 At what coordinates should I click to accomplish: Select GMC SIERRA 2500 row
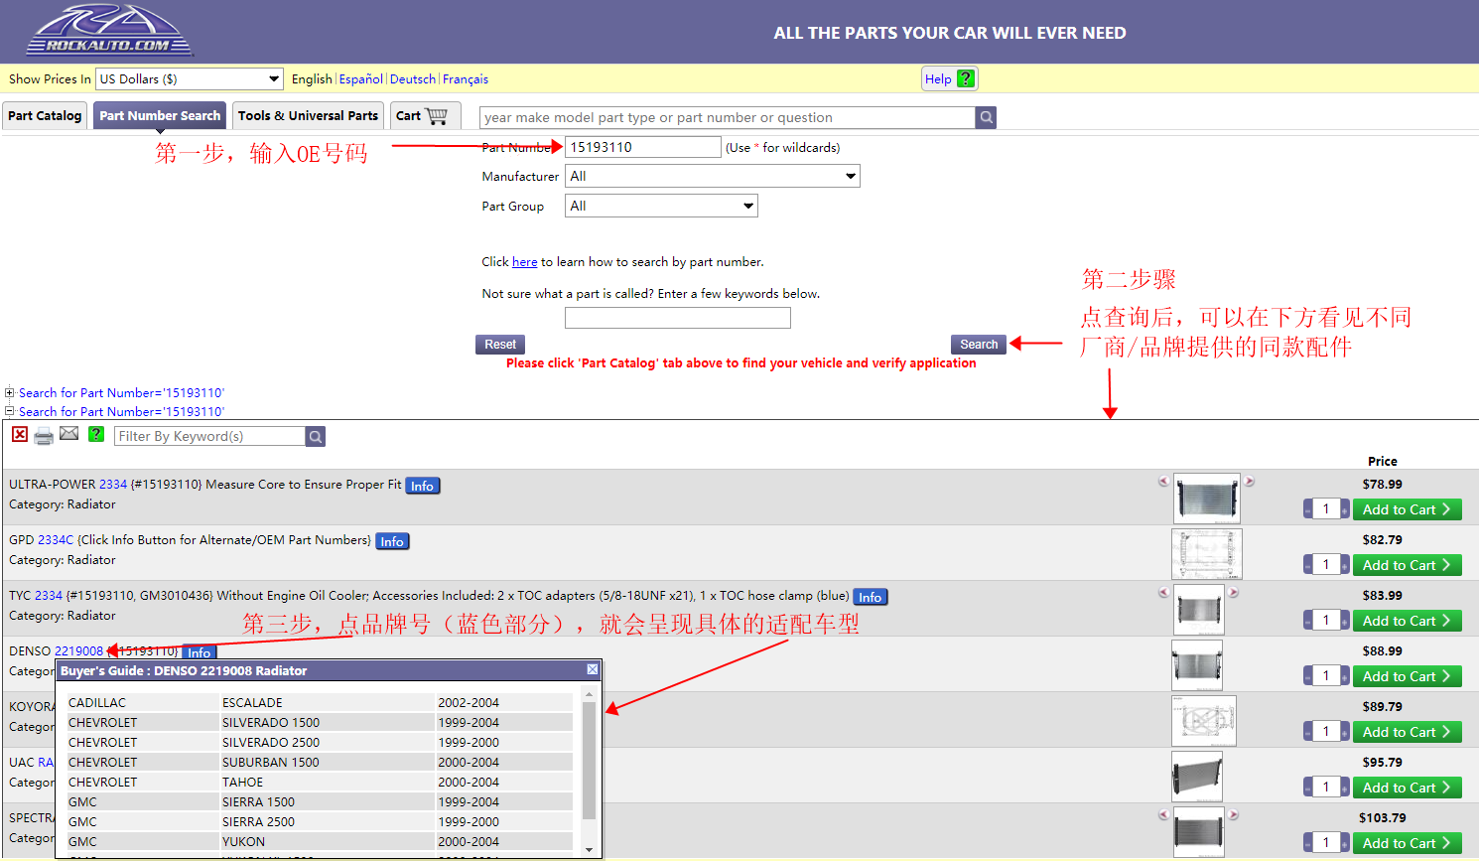click(x=320, y=821)
